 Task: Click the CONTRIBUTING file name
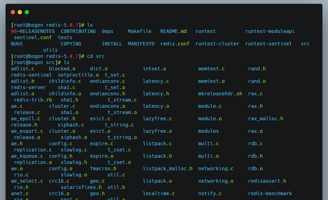pos(78,31)
